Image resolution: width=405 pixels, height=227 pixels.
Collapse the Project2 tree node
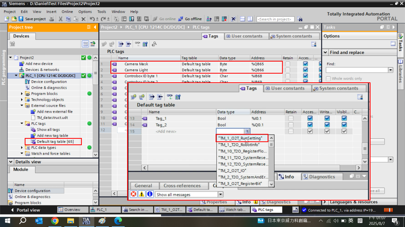point(11,57)
